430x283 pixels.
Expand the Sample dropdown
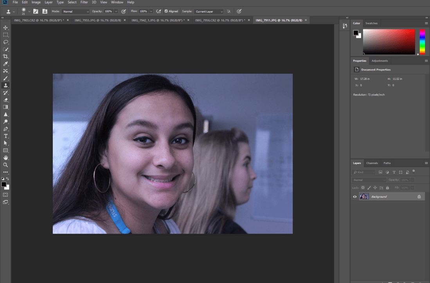click(x=209, y=11)
